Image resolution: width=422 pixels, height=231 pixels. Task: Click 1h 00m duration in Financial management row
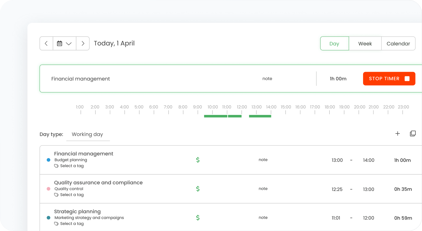click(x=403, y=160)
